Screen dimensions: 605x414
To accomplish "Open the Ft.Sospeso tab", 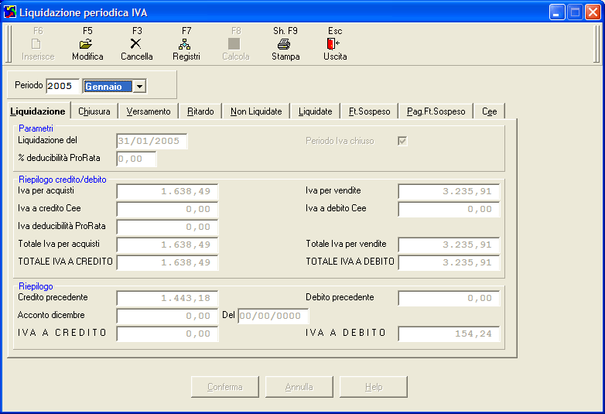I will (369, 111).
